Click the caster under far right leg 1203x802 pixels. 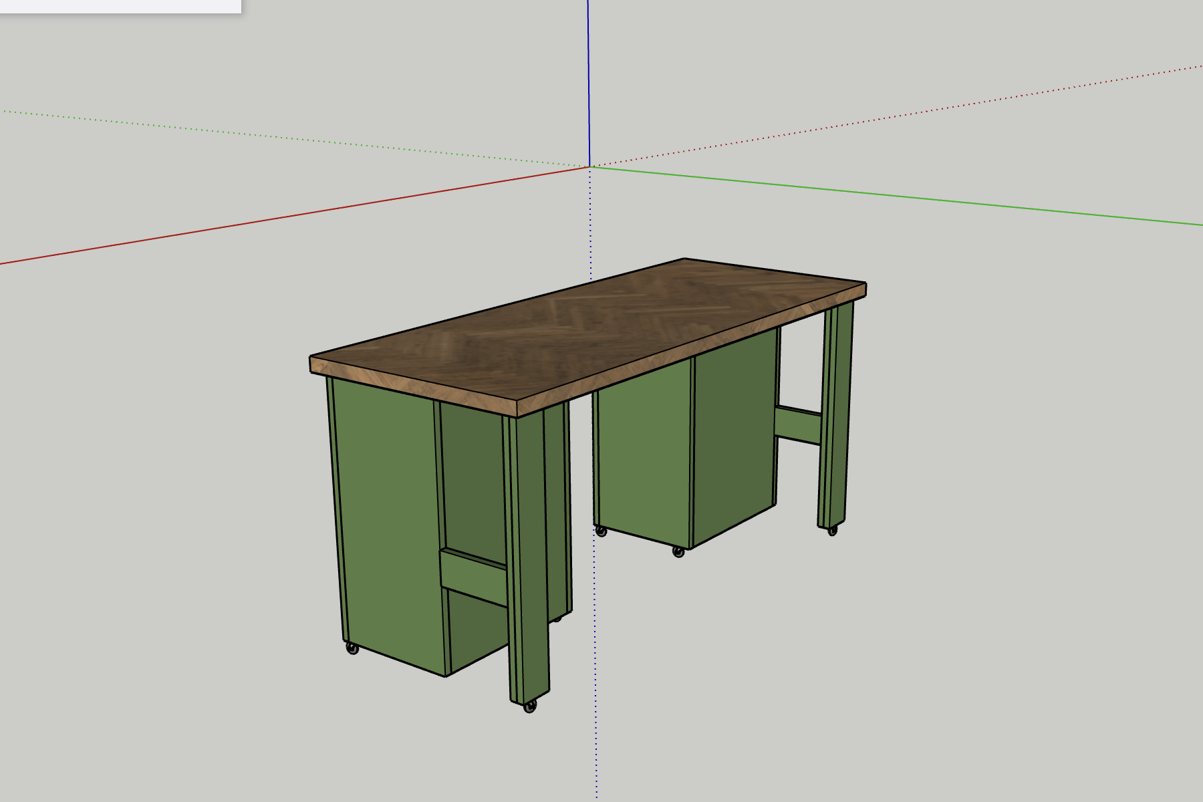[x=832, y=531]
